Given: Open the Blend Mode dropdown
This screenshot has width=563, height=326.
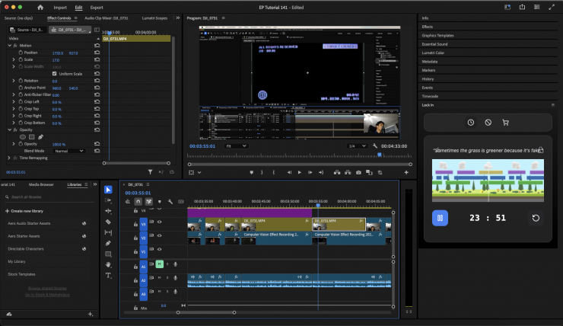Looking at the screenshot, I should coord(68,151).
